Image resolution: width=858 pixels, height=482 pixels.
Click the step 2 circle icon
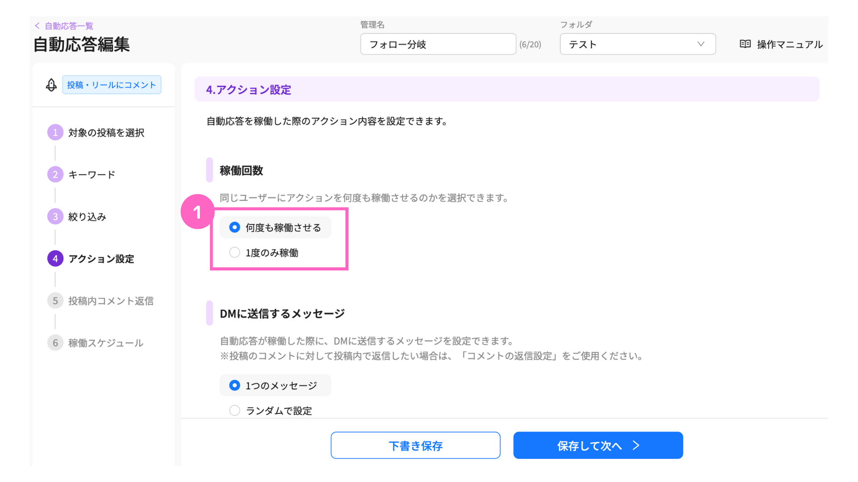tap(55, 174)
